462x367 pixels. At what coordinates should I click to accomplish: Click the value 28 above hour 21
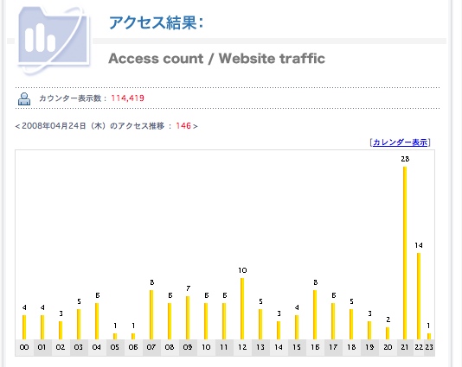tap(405, 159)
